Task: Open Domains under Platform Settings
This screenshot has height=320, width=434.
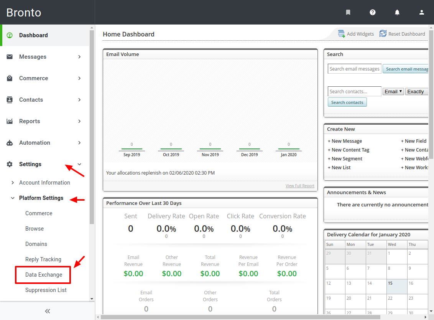Action: (x=36, y=244)
